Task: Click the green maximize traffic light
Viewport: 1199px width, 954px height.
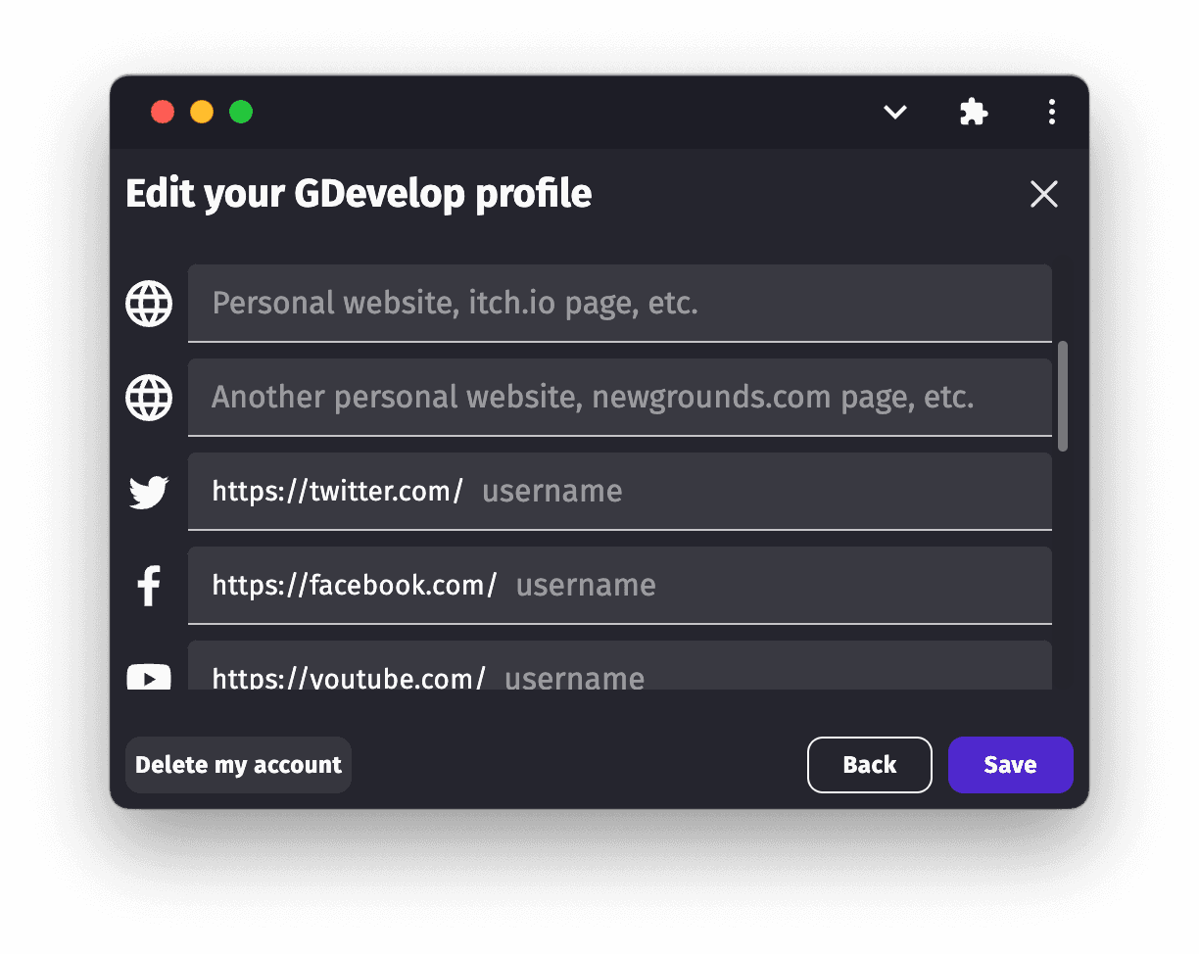Action: [x=240, y=112]
